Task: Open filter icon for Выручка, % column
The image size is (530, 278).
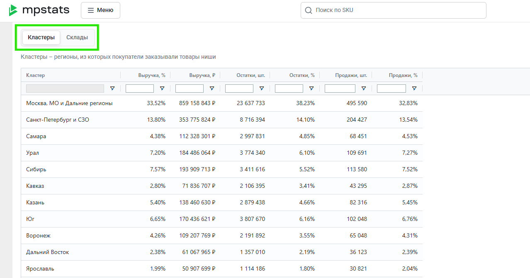Action: 162,89
